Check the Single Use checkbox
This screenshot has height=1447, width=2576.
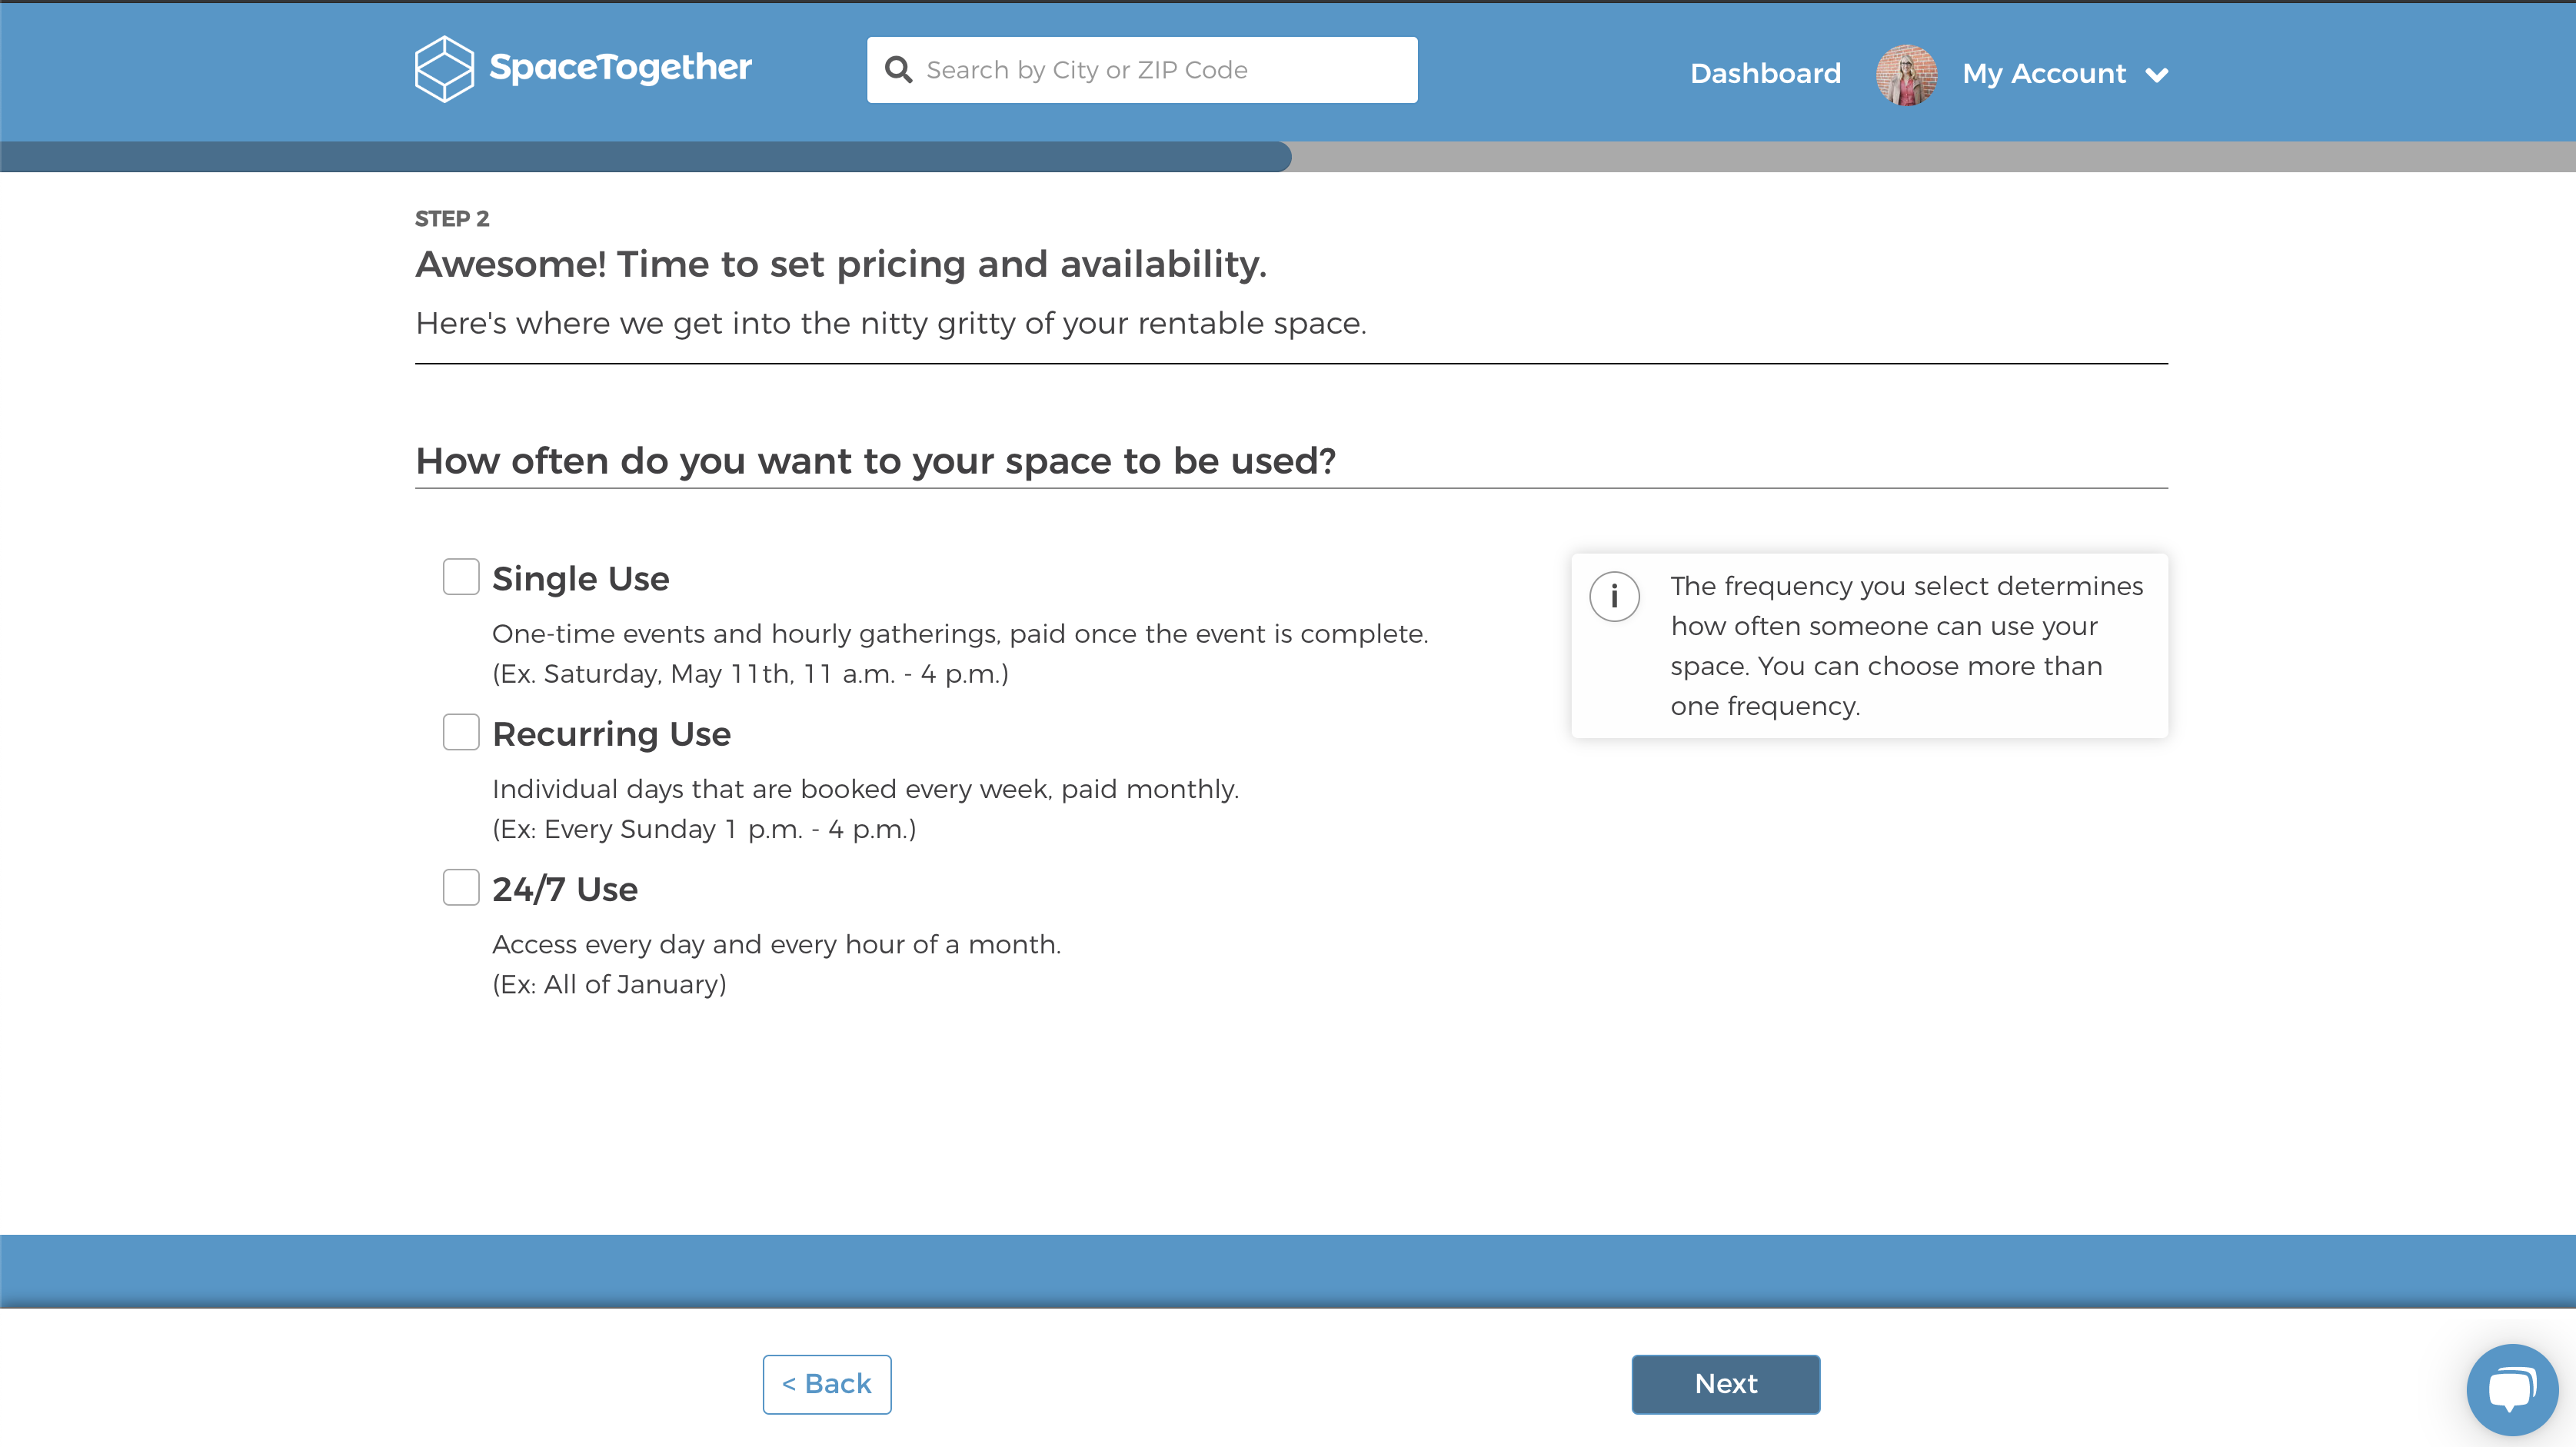point(461,577)
